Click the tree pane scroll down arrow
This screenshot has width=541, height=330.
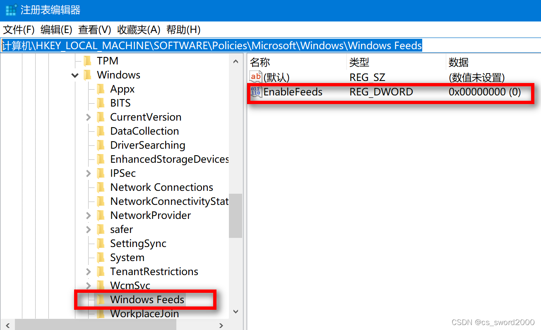tap(236, 311)
